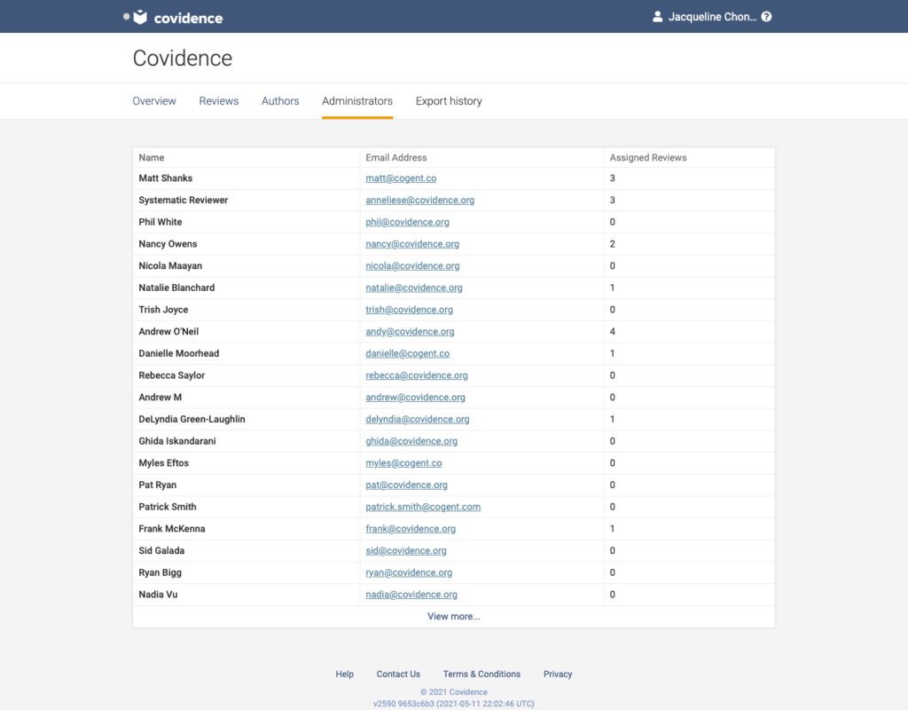Open Terms & Conditions footer link
908x710 pixels.
point(481,674)
